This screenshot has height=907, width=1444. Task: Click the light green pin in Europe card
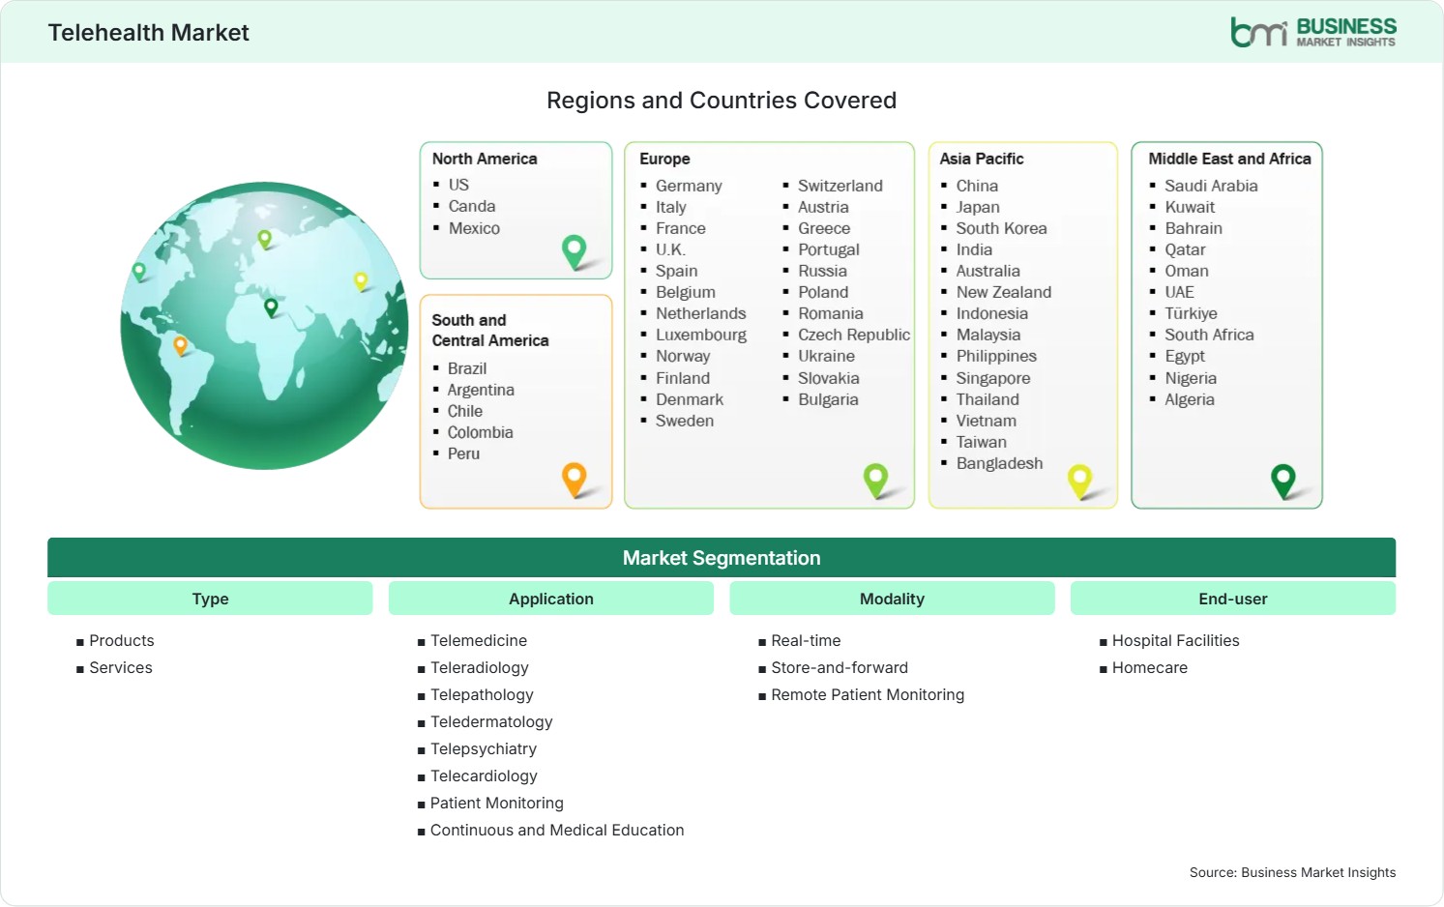pos(876,480)
